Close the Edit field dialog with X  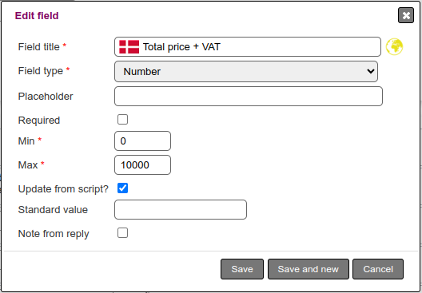click(x=406, y=15)
